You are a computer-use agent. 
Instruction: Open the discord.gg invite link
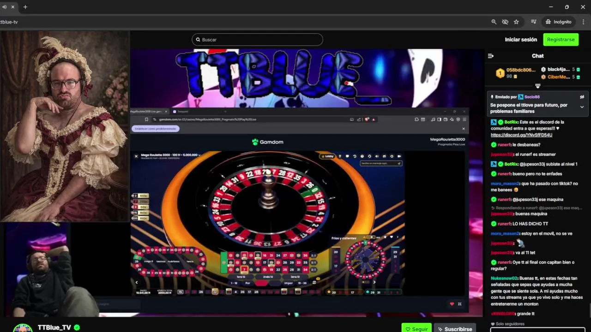521,135
